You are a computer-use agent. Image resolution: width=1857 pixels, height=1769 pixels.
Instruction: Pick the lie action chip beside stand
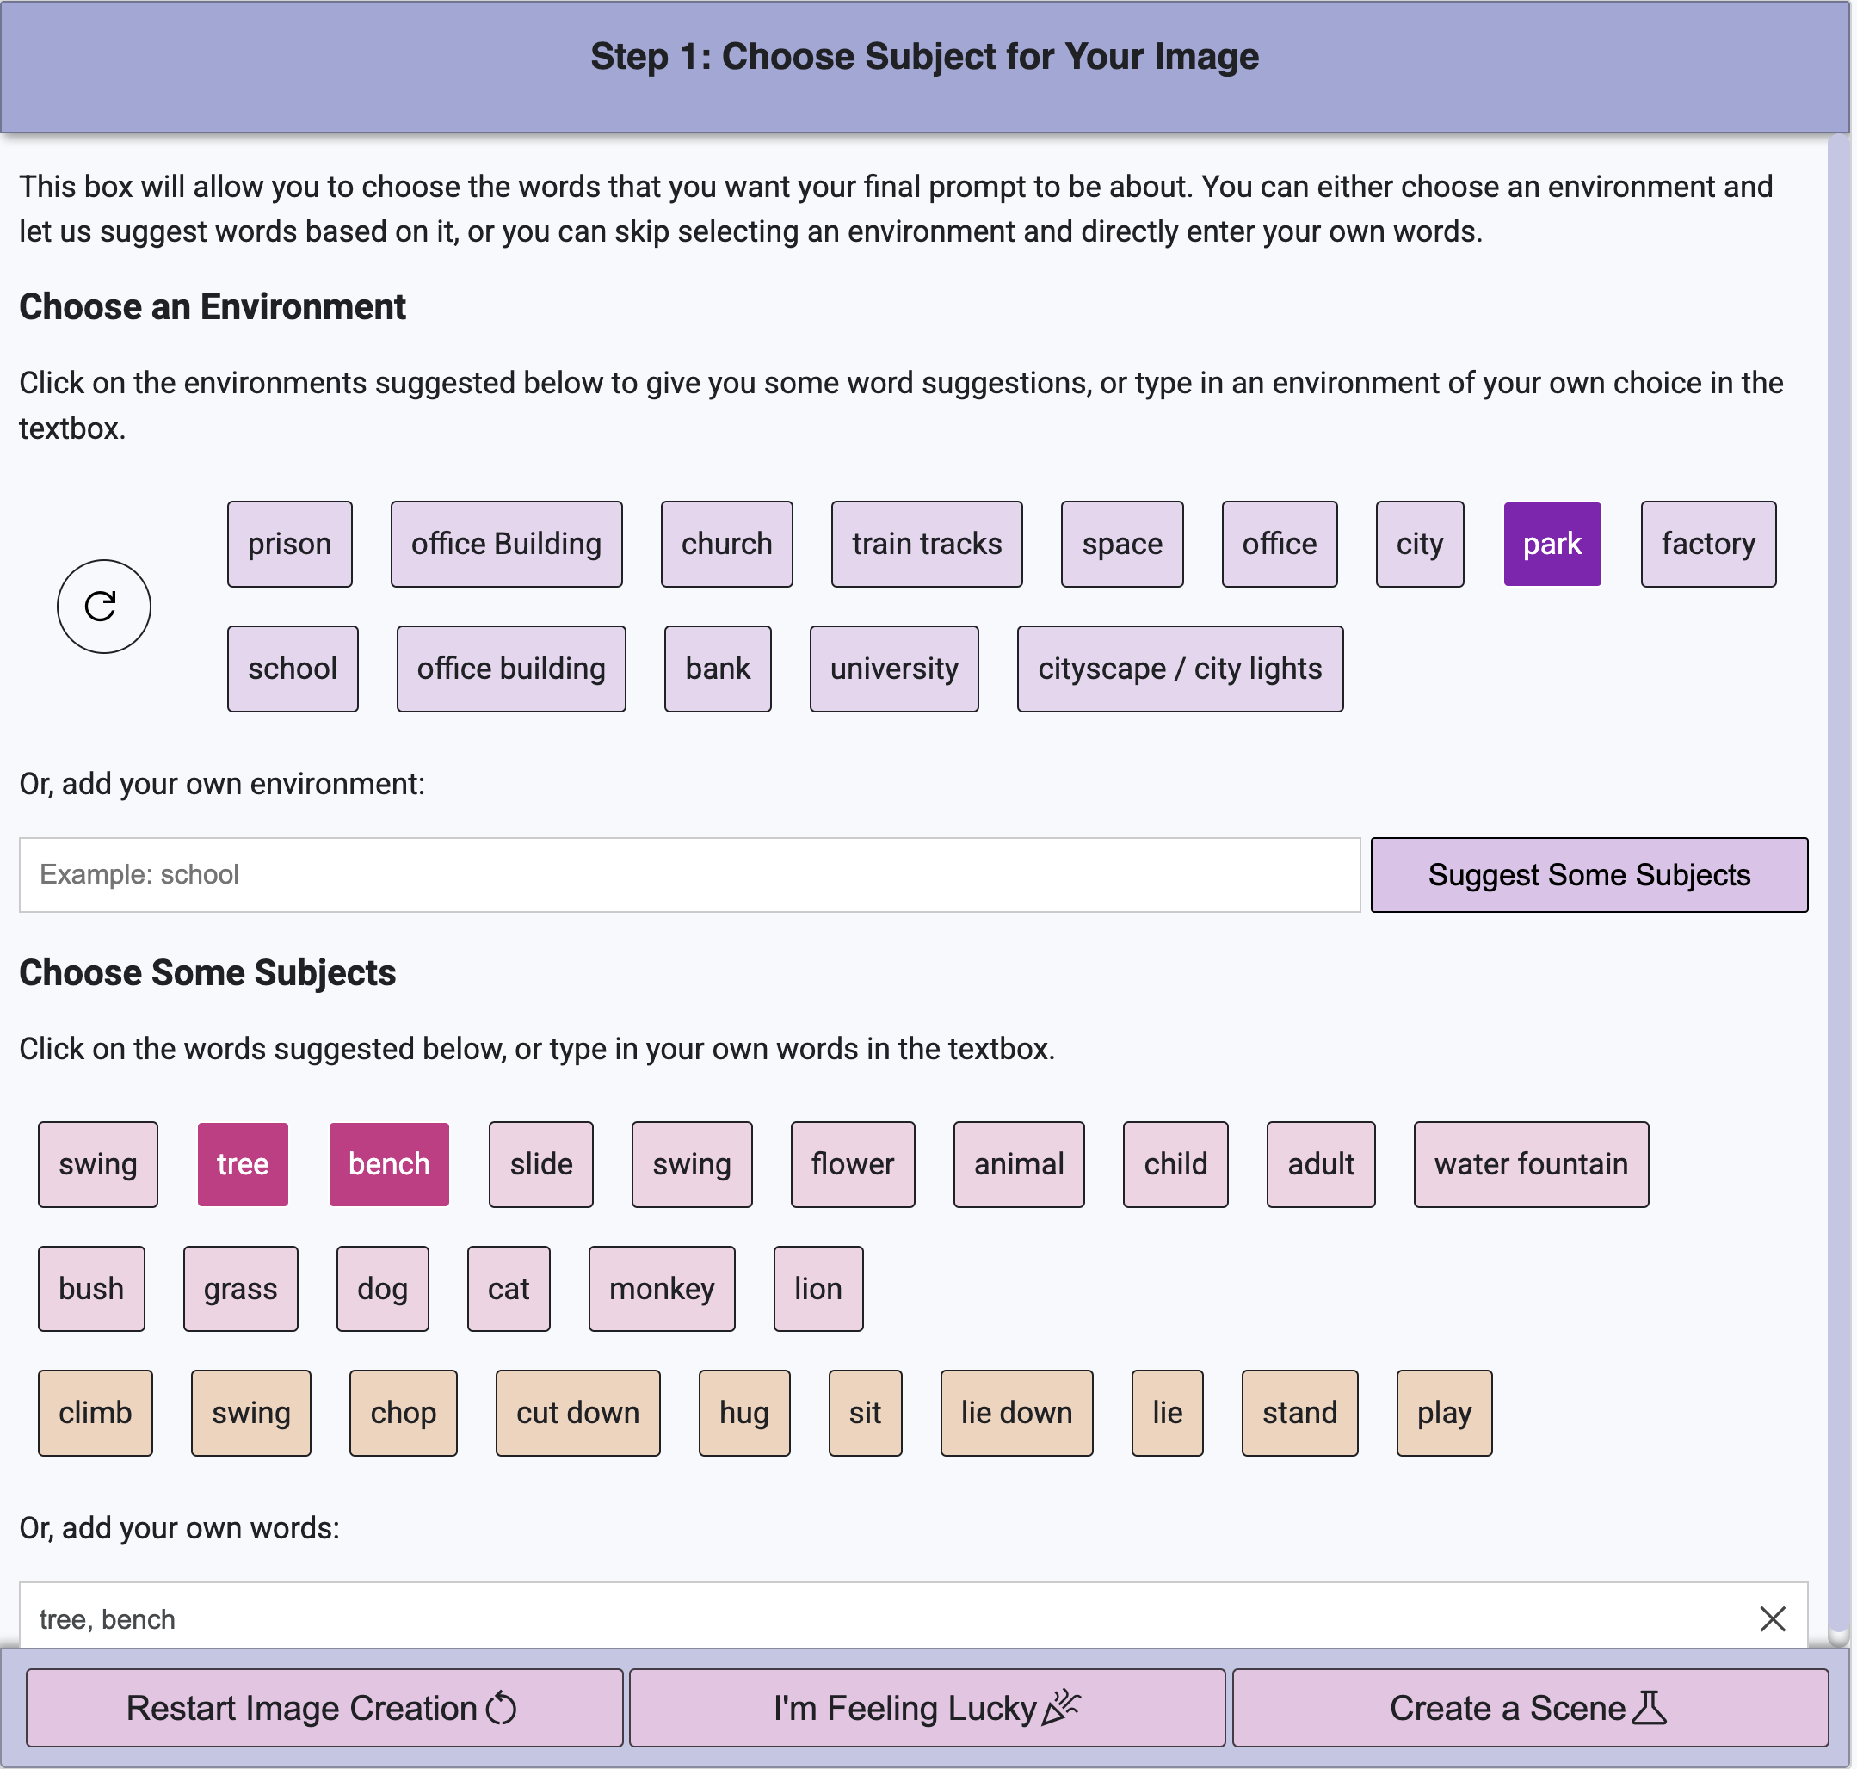1167,1413
